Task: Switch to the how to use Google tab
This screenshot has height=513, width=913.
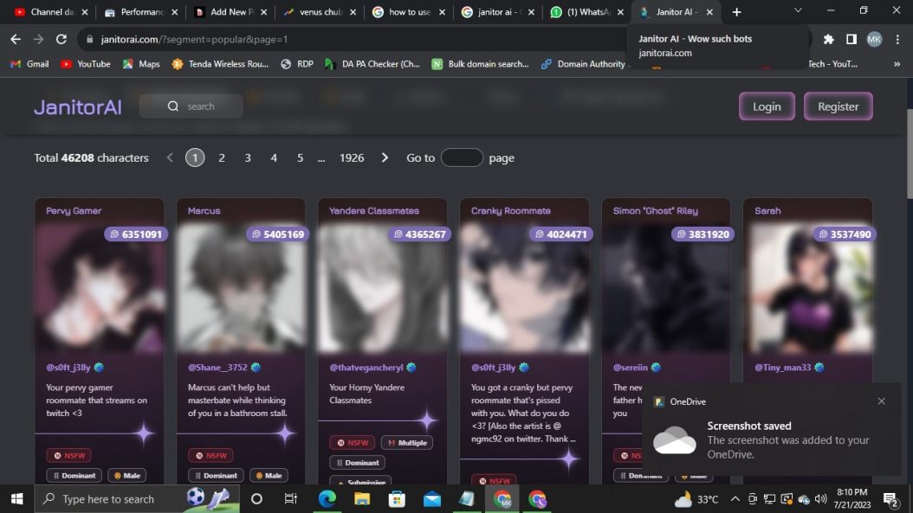Action: [x=410, y=11]
